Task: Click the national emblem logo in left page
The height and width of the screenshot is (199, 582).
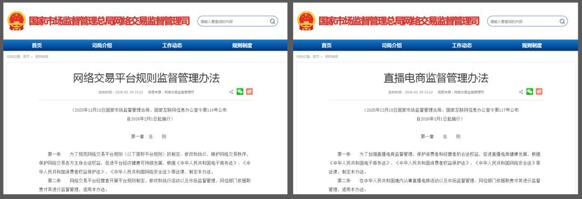Action: (17, 21)
